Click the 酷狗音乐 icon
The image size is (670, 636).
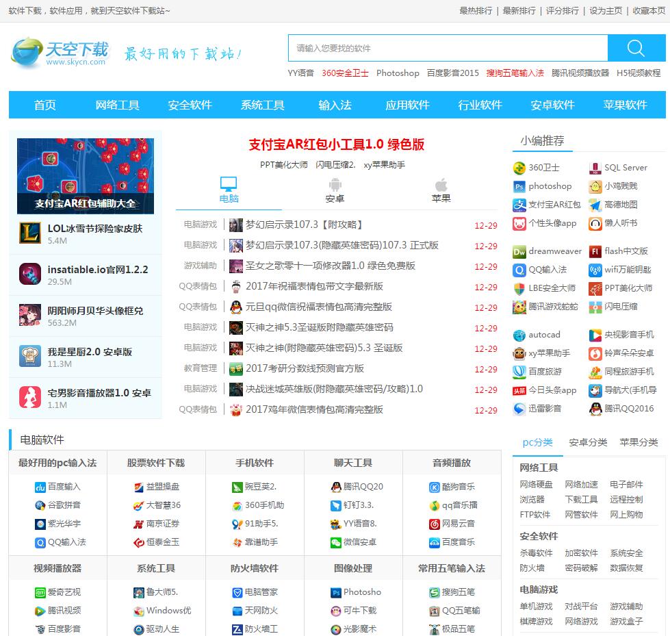pos(434,487)
